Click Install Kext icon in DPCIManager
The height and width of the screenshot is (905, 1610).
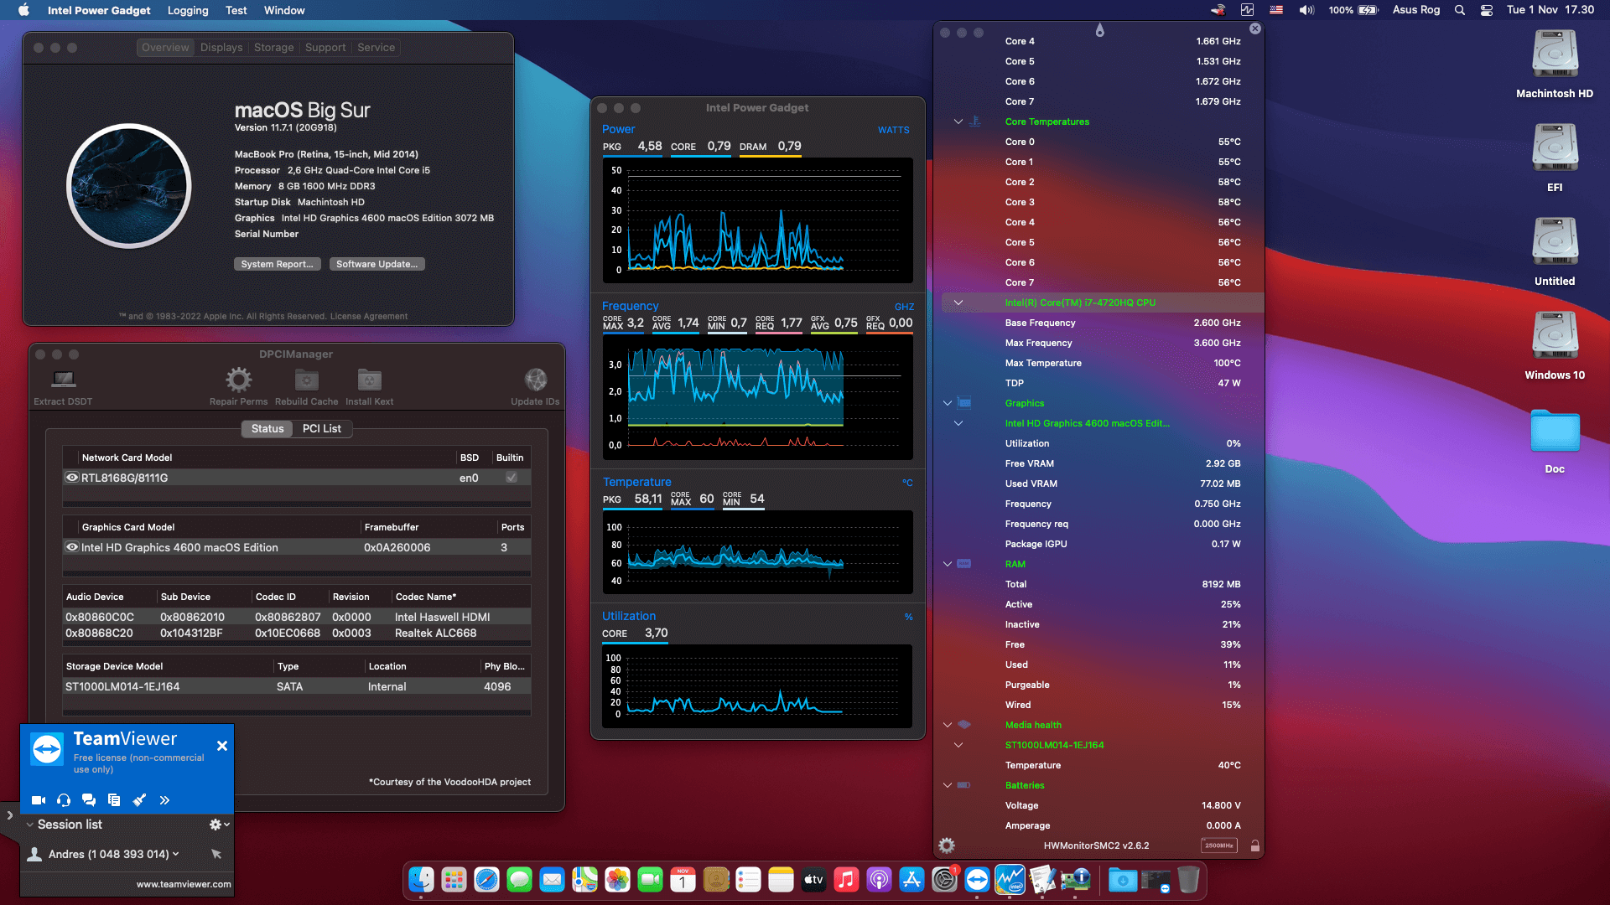coord(369,380)
